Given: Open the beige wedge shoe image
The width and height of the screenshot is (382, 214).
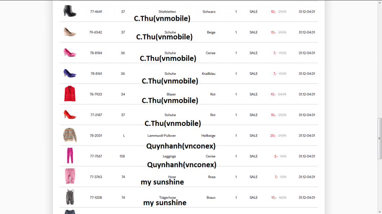Looking at the screenshot, I should [70, 32].
